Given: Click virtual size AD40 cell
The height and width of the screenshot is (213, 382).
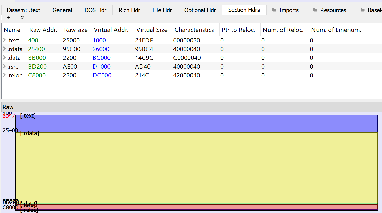Looking at the screenshot, I should tap(143, 67).
